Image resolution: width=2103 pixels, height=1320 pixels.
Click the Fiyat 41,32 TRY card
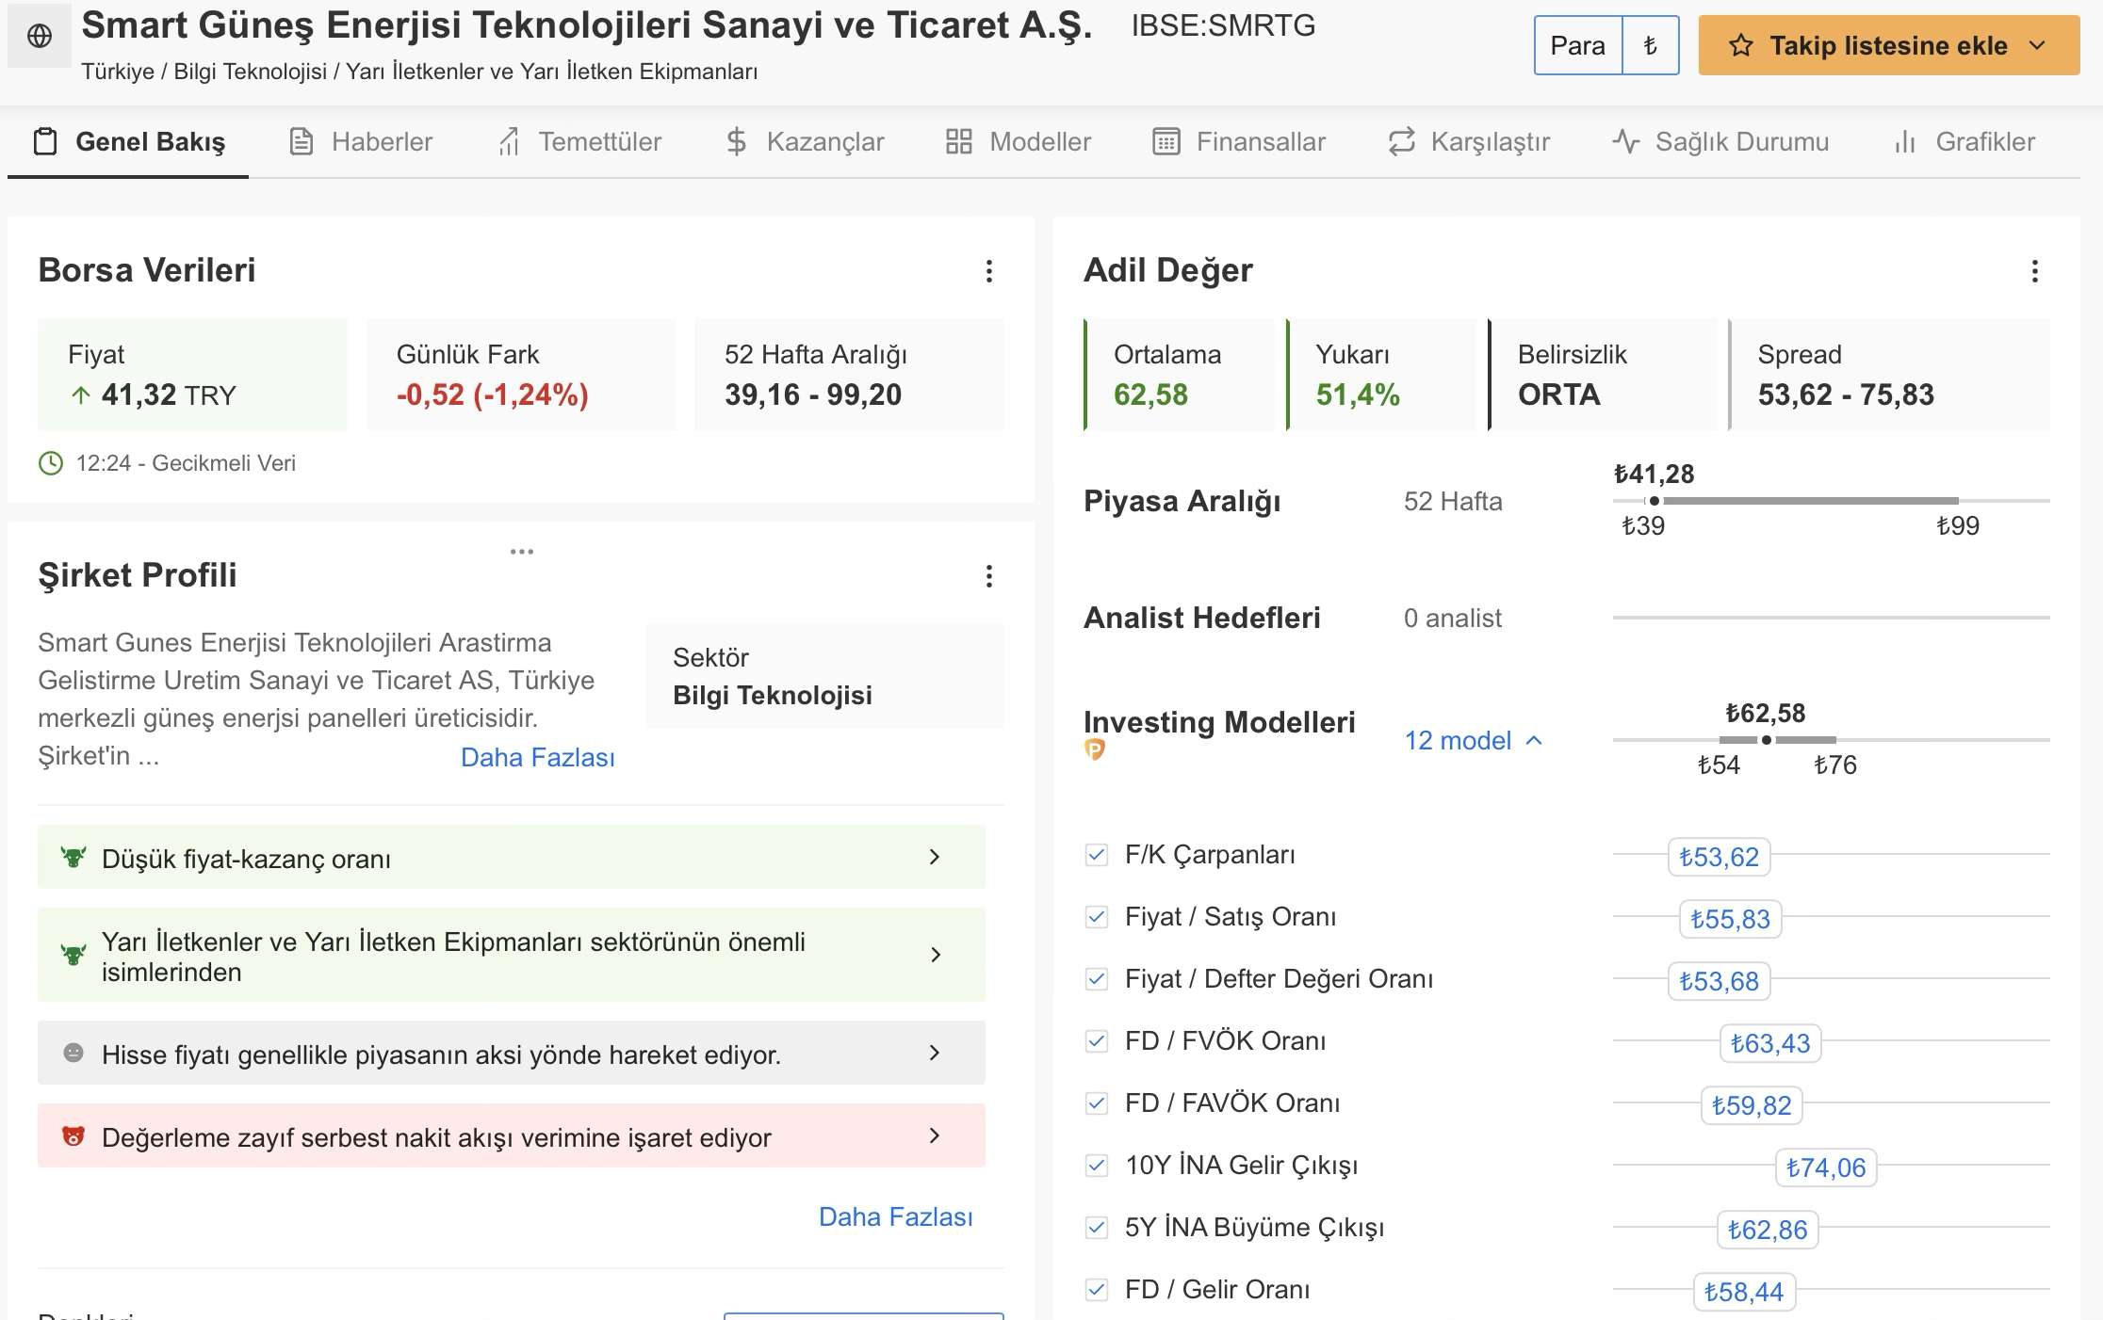pyautogui.click(x=192, y=375)
